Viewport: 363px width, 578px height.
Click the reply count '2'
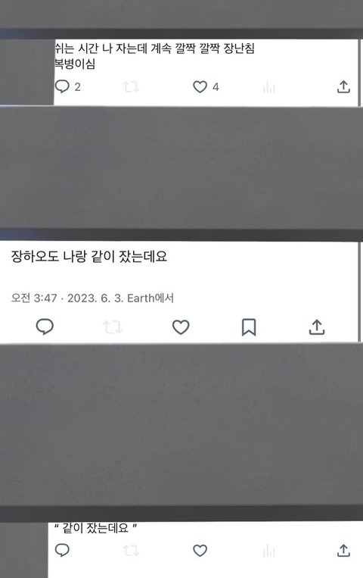click(77, 87)
